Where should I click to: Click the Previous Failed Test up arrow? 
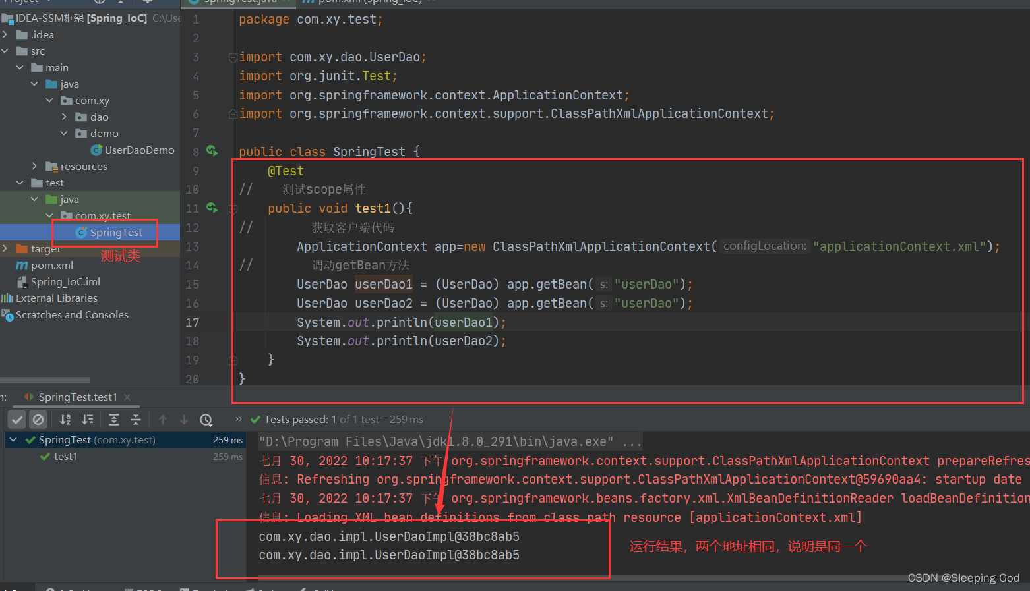163,420
